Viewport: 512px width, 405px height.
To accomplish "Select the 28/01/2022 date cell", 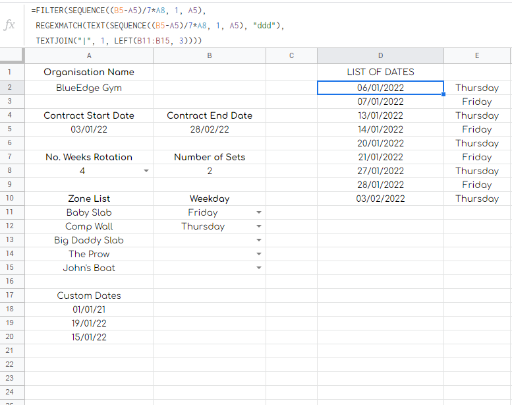I will [x=380, y=185].
